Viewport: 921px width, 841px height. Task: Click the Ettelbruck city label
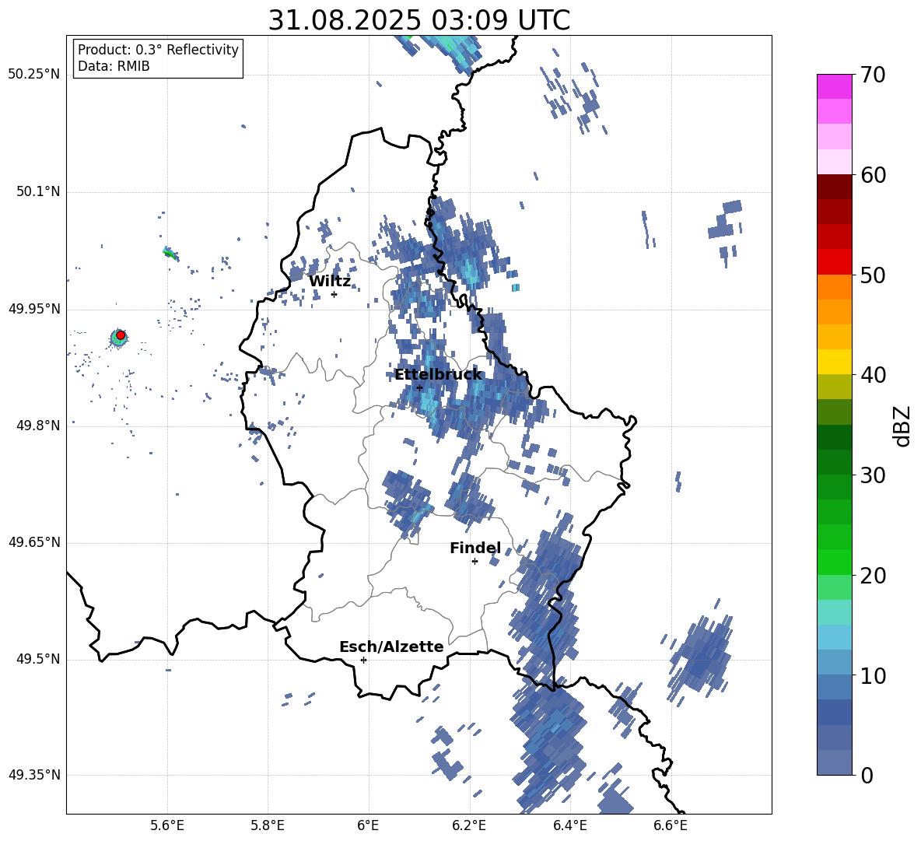pyautogui.click(x=438, y=375)
